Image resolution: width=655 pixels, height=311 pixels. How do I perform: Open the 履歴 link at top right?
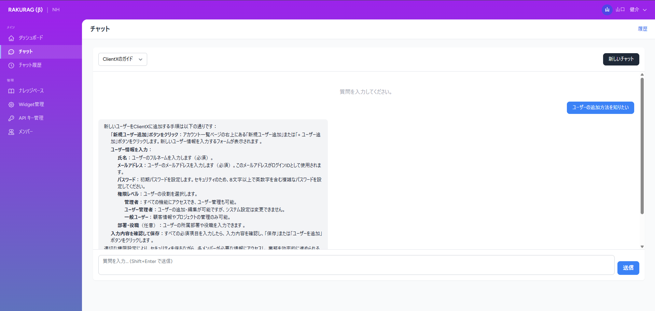pyautogui.click(x=642, y=29)
